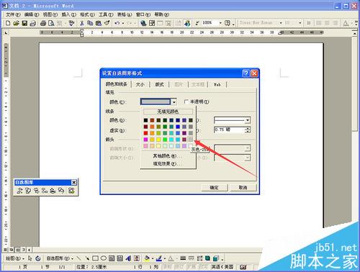The height and width of the screenshot is (272, 360).
Task: Open Print Preview from the toolbar
Action: [x=51, y=23]
